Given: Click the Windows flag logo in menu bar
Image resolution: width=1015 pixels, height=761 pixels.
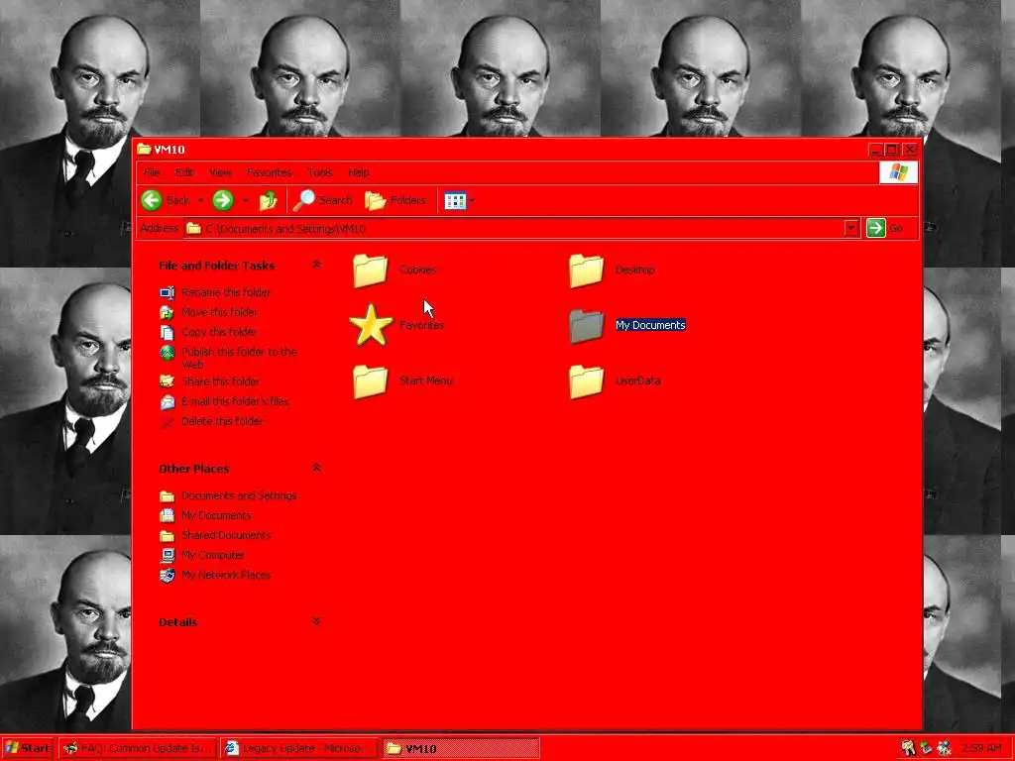Looking at the screenshot, I should click(898, 172).
